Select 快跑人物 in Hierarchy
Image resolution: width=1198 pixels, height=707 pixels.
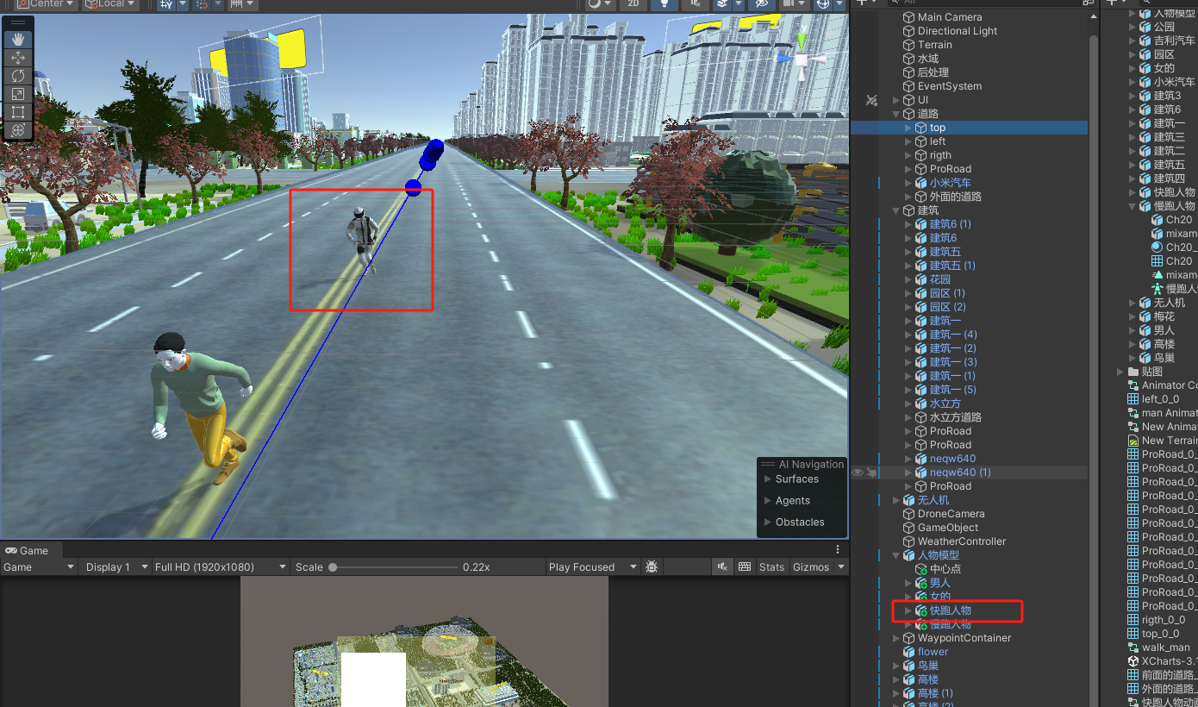point(950,610)
